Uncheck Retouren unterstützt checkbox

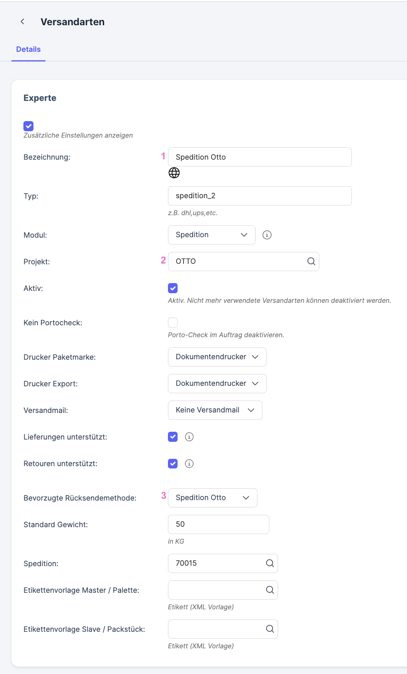pos(173,463)
